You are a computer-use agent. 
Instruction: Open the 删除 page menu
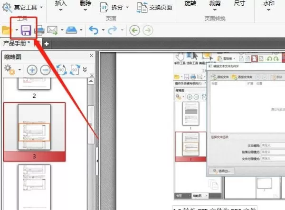85,5
